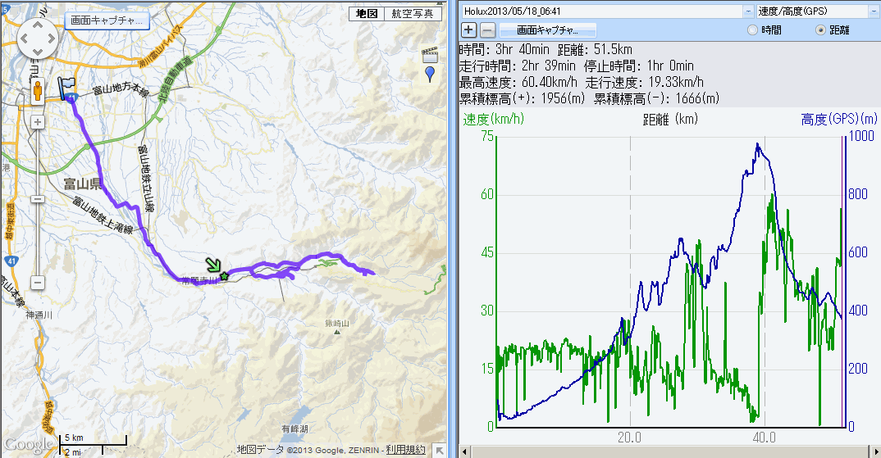
Task: Pick up the Street View pegman
Action: (x=37, y=91)
